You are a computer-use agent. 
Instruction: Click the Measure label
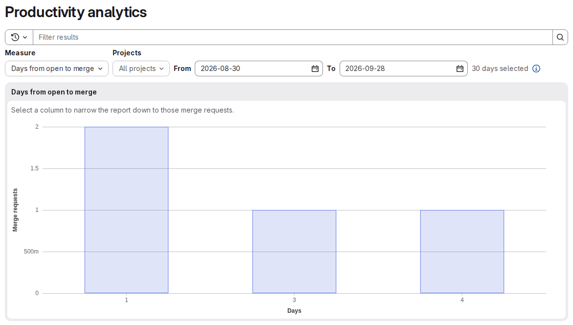click(x=20, y=53)
